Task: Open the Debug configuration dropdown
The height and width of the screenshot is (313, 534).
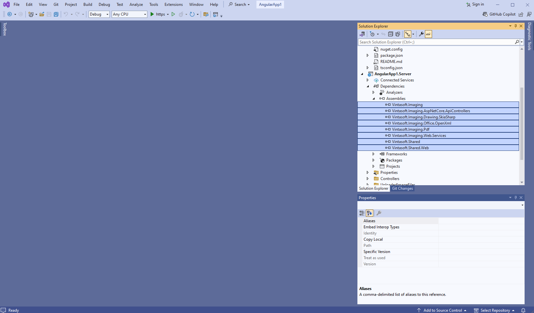Action: (99, 14)
